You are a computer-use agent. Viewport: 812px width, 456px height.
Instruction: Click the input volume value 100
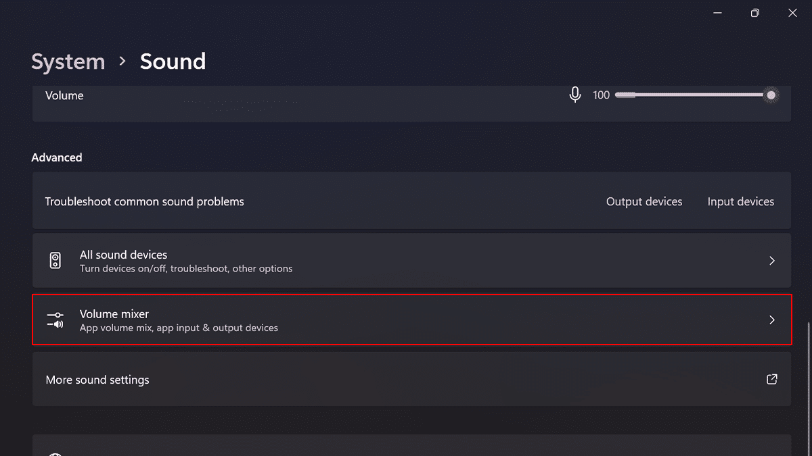pos(601,95)
